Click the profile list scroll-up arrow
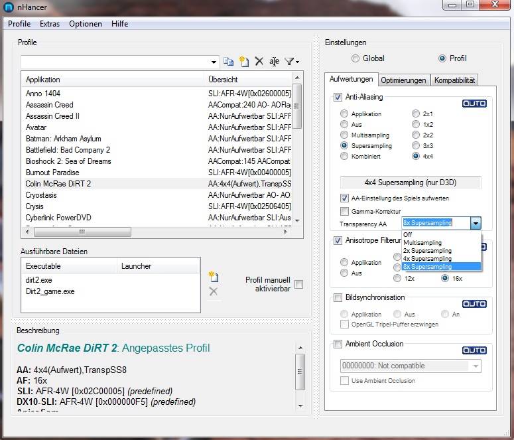Image resolution: width=514 pixels, height=440 pixels. pyautogui.click(x=297, y=78)
